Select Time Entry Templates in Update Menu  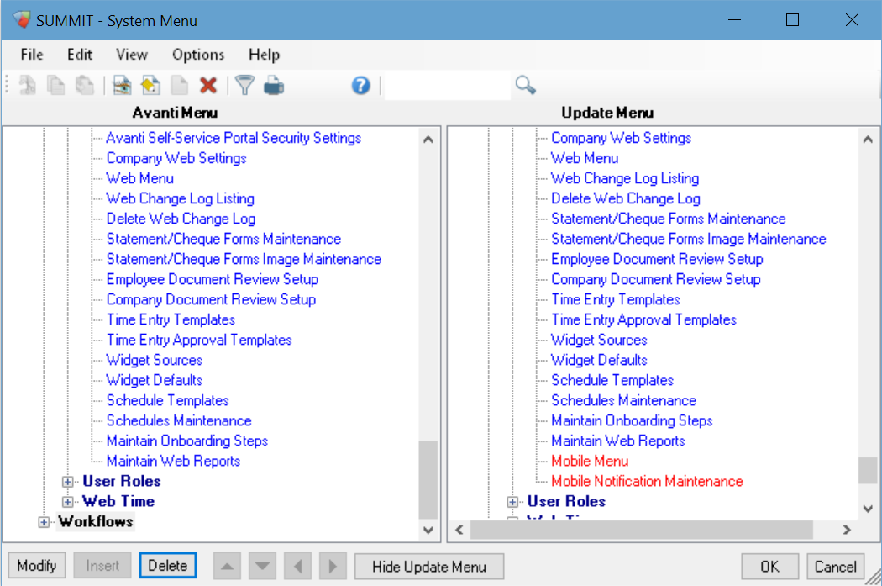[616, 299]
